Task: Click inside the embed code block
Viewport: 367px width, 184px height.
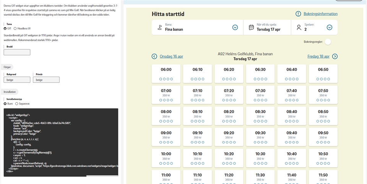Action: [x=61, y=142]
